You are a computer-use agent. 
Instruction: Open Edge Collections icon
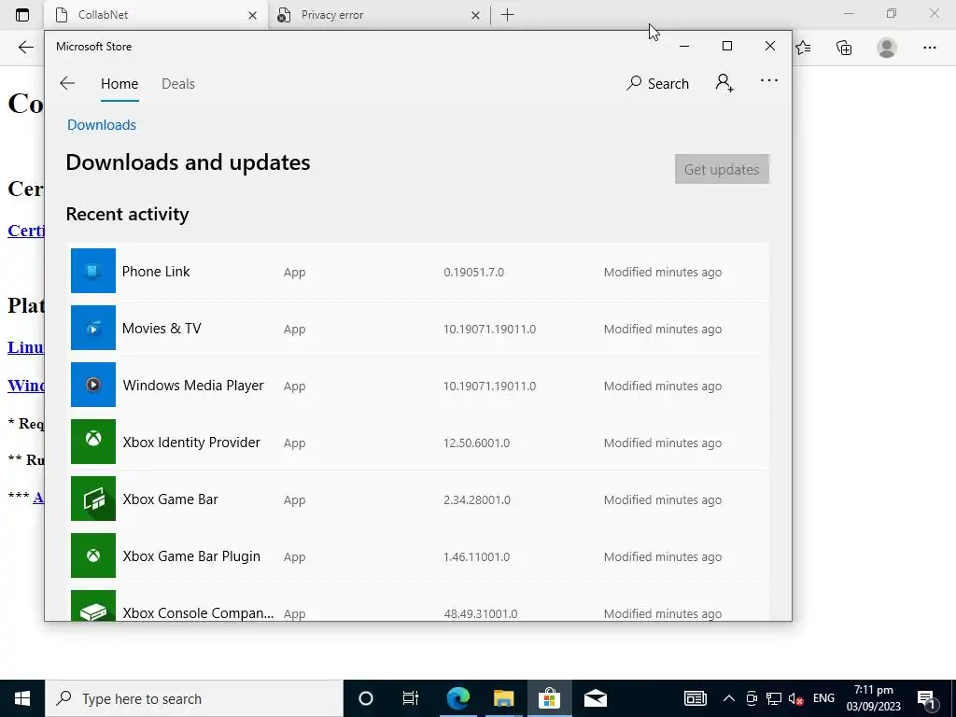coord(844,48)
